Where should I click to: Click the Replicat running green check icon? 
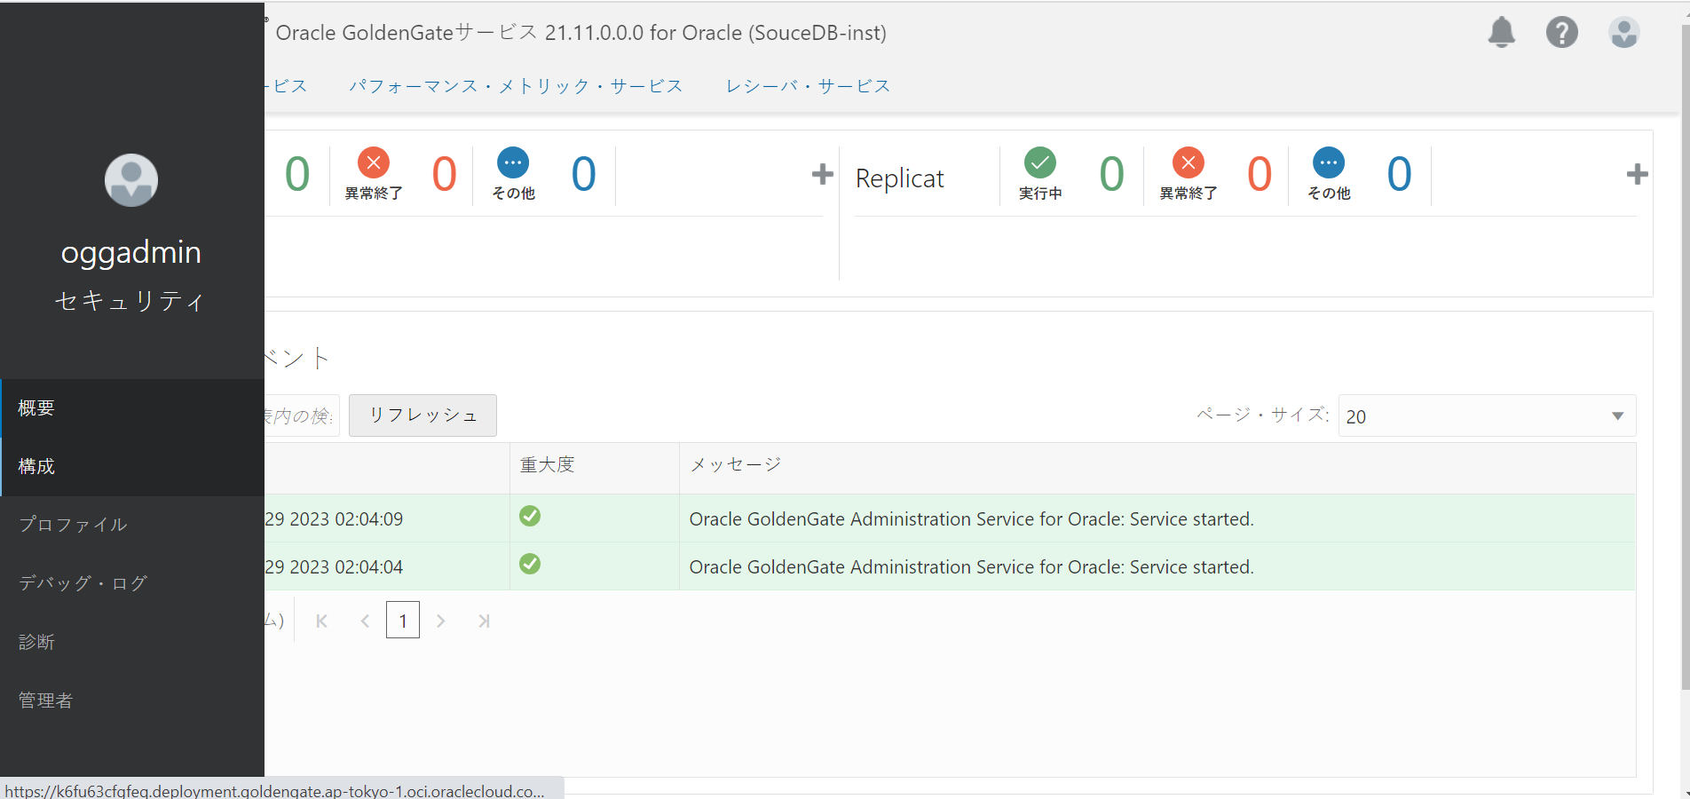click(1040, 162)
